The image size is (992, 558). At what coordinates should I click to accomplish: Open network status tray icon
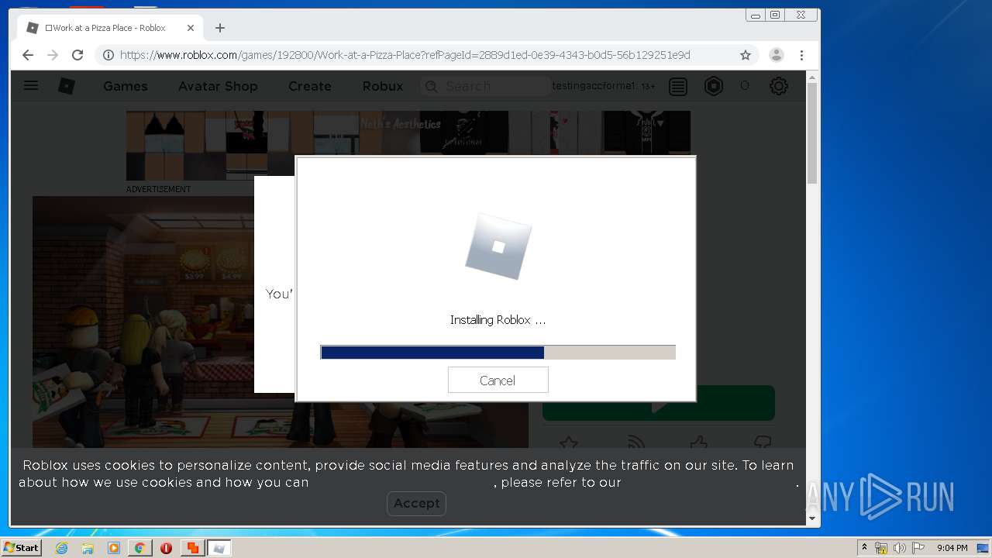pyautogui.click(x=881, y=548)
